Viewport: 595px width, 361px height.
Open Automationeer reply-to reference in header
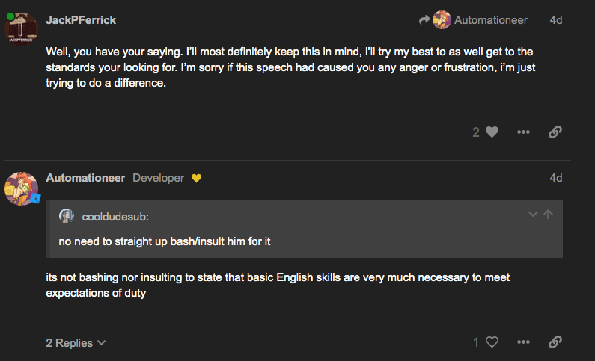[490, 20]
